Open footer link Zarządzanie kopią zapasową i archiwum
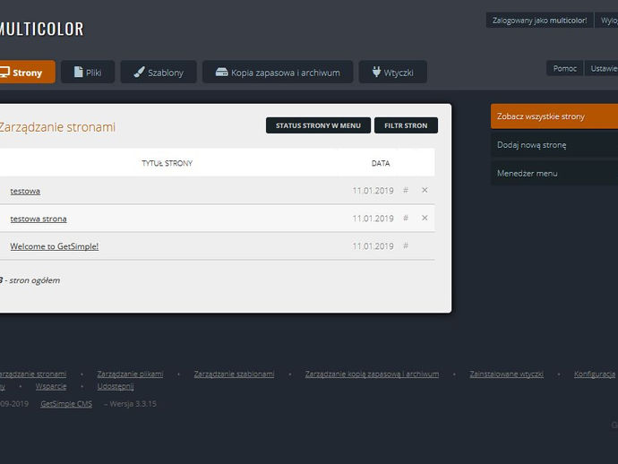The height and width of the screenshot is (464, 618). (372, 374)
